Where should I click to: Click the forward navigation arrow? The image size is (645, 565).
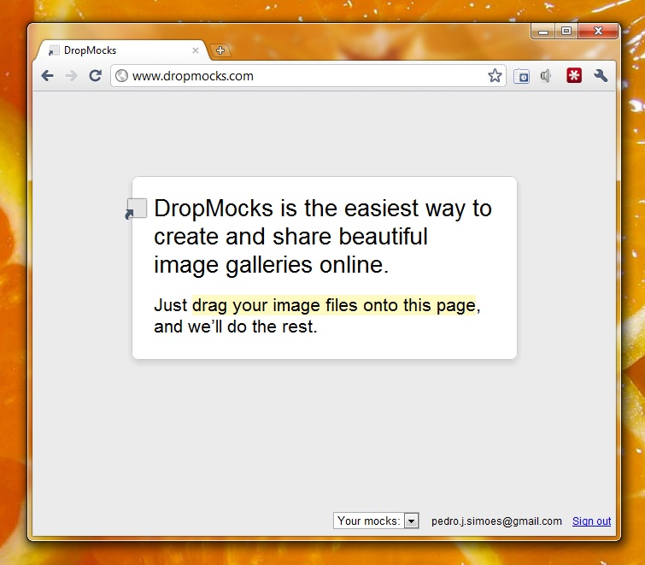click(72, 76)
